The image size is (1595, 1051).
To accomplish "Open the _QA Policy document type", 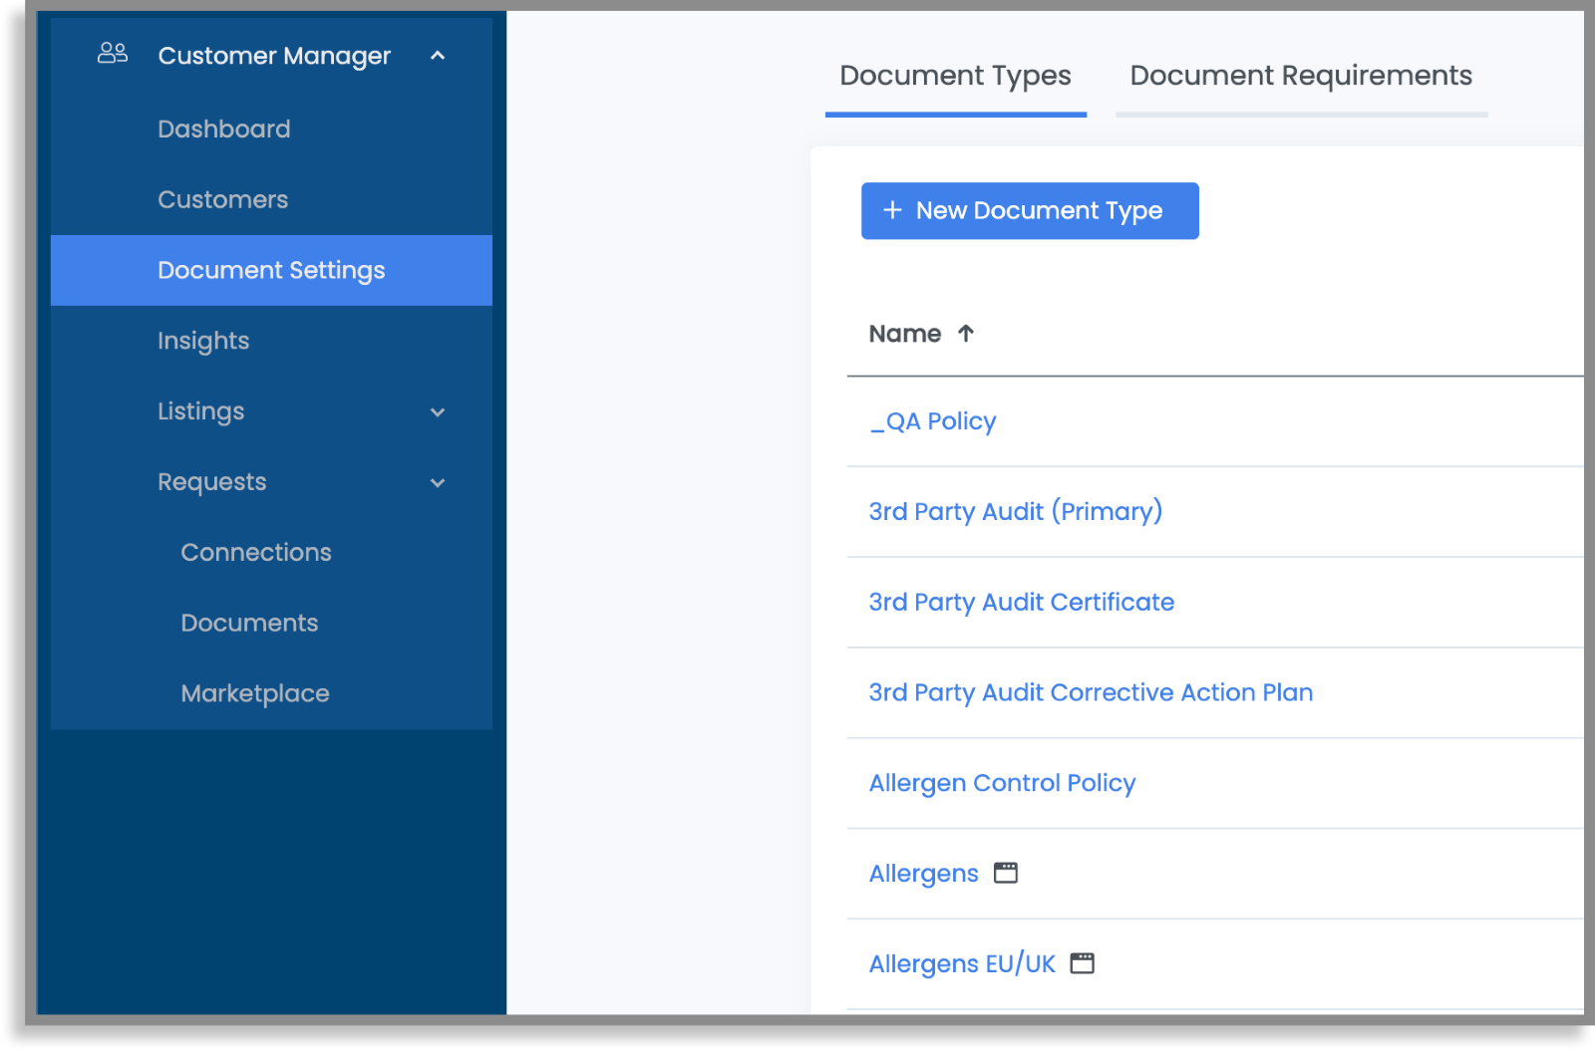I will click(x=931, y=421).
